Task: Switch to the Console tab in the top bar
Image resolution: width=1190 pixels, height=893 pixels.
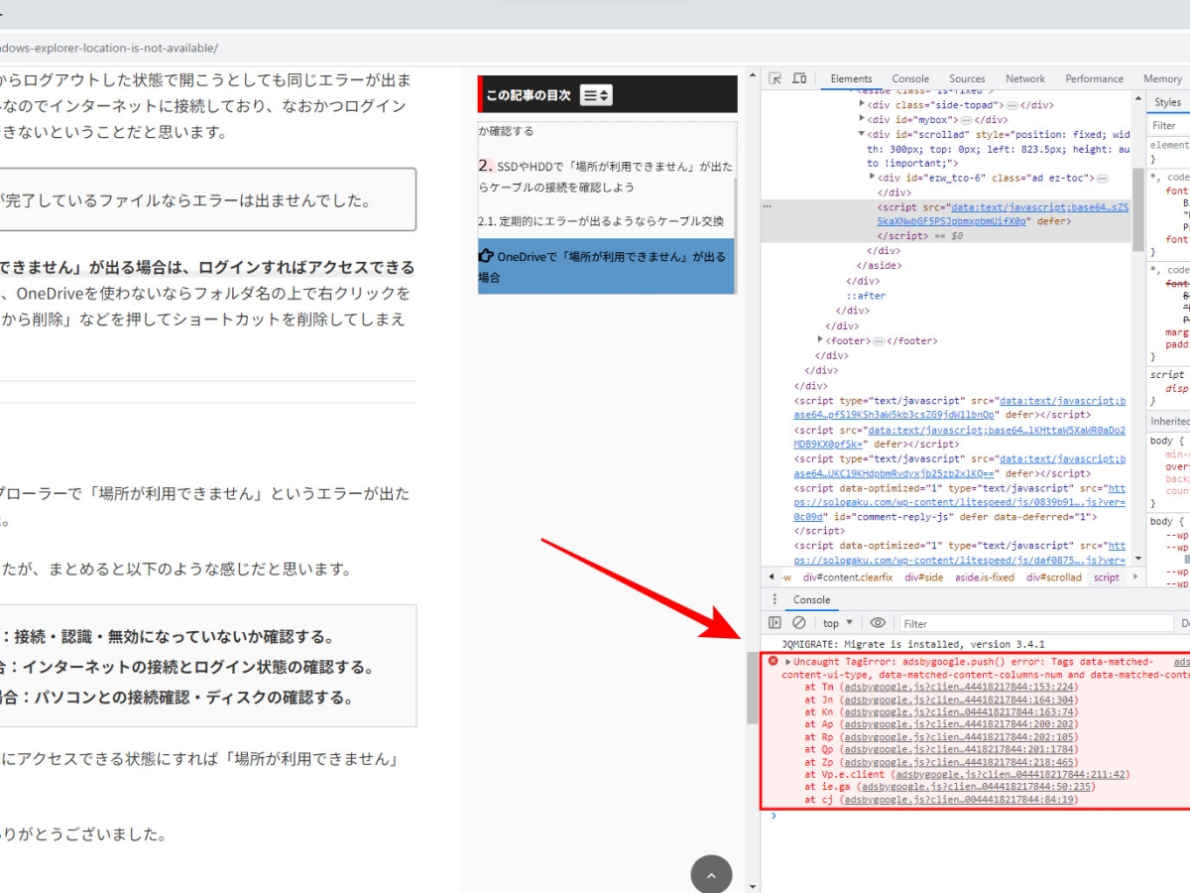Action: coord(910,78)
